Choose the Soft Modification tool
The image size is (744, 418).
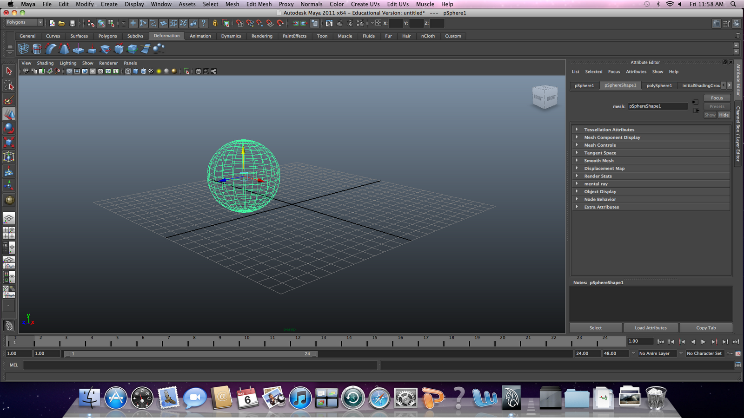9,171
